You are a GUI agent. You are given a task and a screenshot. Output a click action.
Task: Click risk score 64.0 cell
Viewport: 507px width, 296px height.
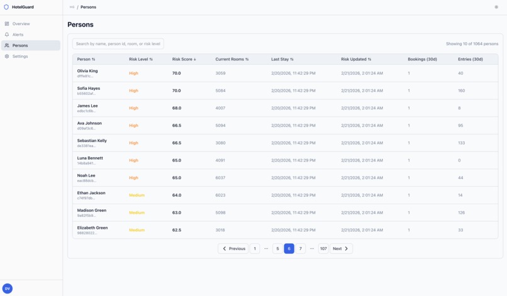177,195
